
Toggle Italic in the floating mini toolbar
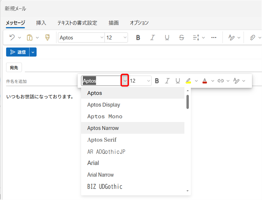point(167,81)
